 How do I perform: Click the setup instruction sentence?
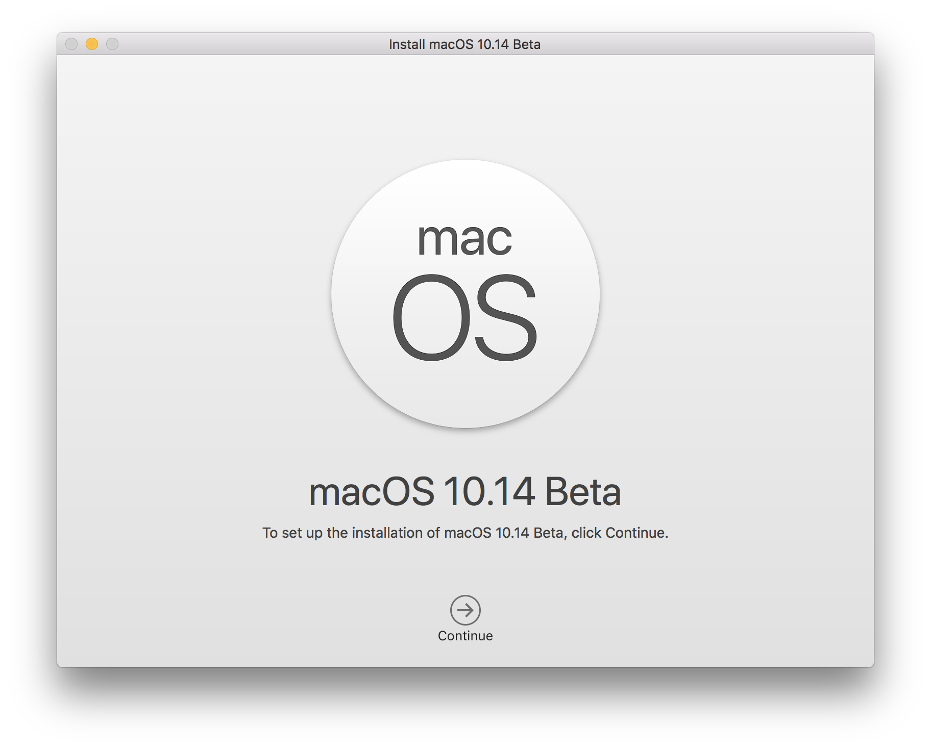[464, 533]
